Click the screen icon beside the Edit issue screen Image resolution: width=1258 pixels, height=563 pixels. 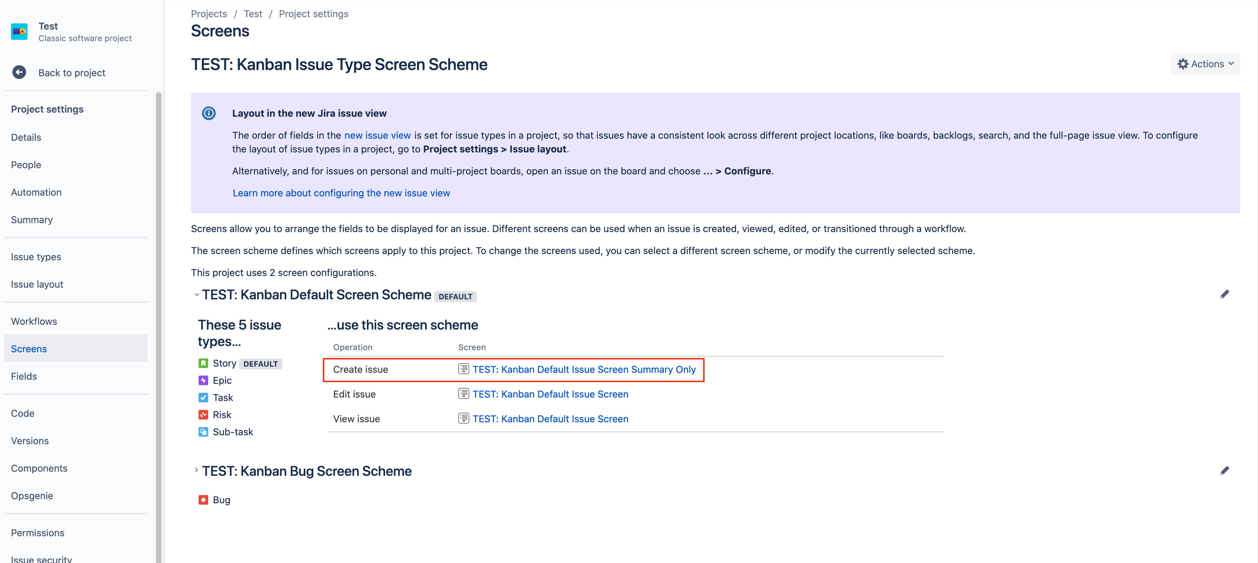point(463,394)
